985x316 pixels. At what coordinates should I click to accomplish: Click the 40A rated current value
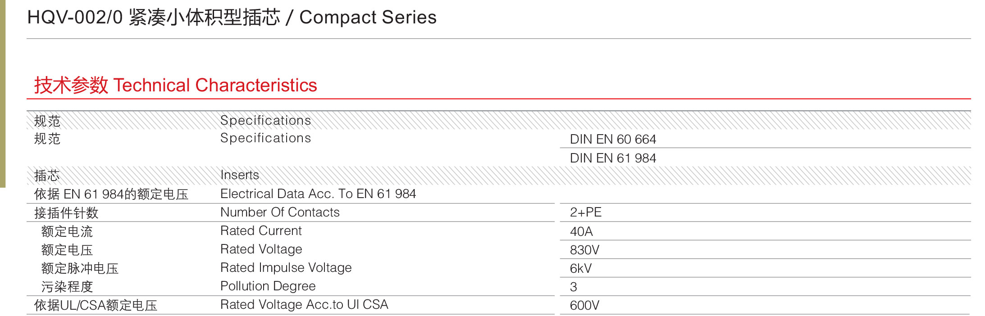tap(581, 232)
